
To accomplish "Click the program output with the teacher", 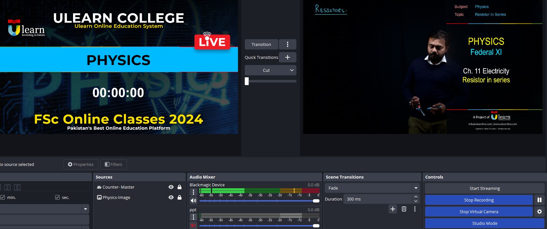I will [423, 67].
